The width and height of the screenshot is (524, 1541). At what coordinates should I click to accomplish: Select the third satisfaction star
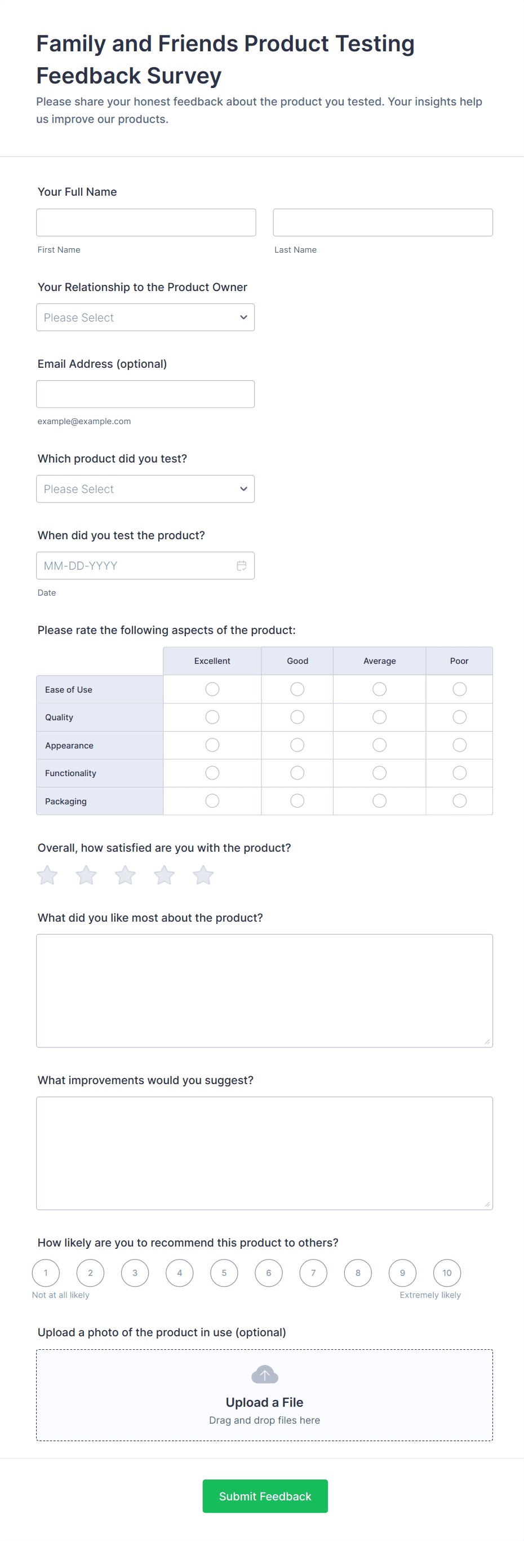[126, 875]
